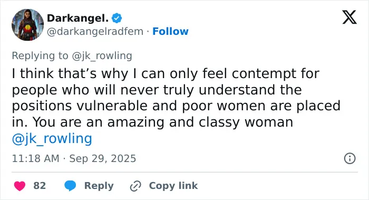Open the 11:18 AM timestamp link

35,158
